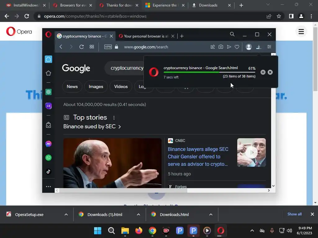
Task: Click Show all downloads
Action: click(294, 214)
